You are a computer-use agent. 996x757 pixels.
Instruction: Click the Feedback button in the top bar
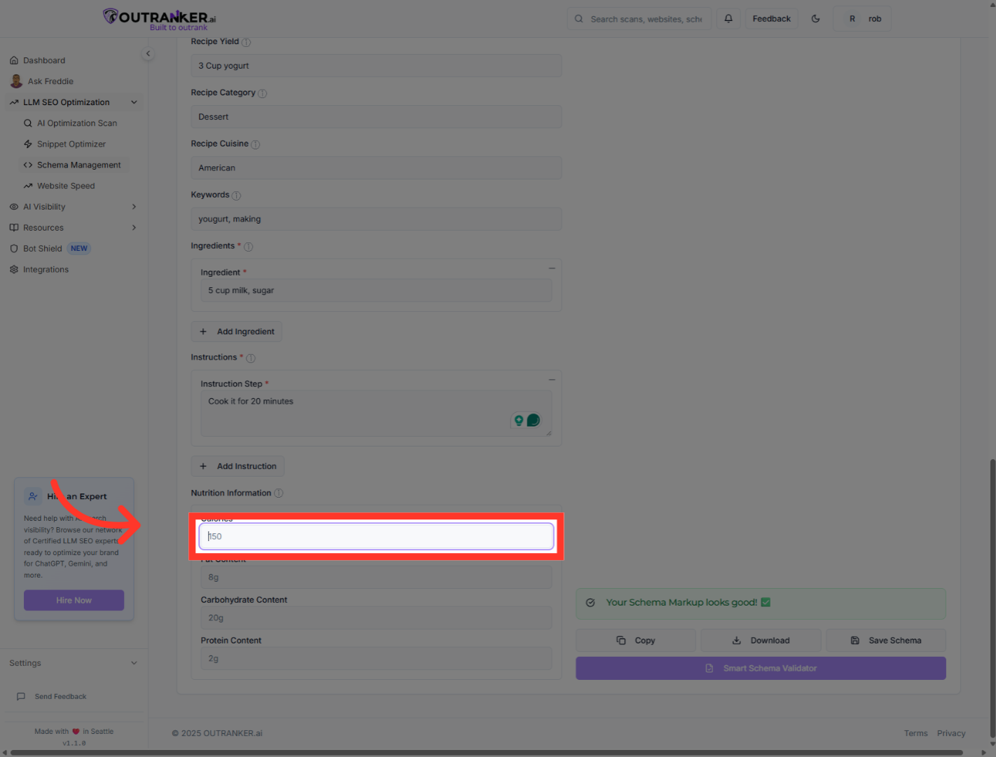click(772, 19)
